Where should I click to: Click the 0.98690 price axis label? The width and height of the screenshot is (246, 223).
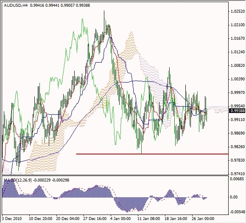click(x=238, y=133)
